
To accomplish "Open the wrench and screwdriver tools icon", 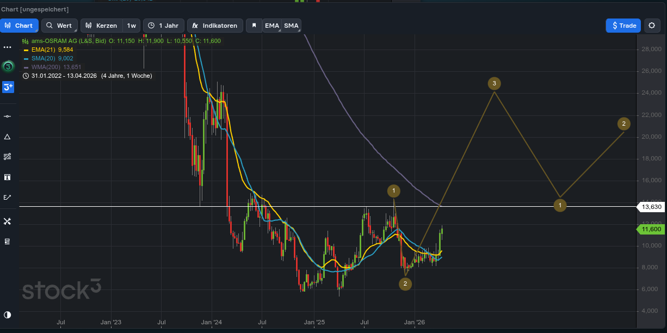I will coord(8,221).
